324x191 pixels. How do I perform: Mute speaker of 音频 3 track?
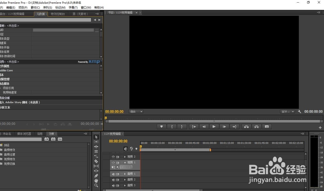(x=113, y=185)
